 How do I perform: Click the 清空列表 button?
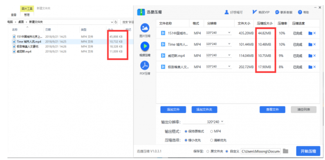point(303,110)
